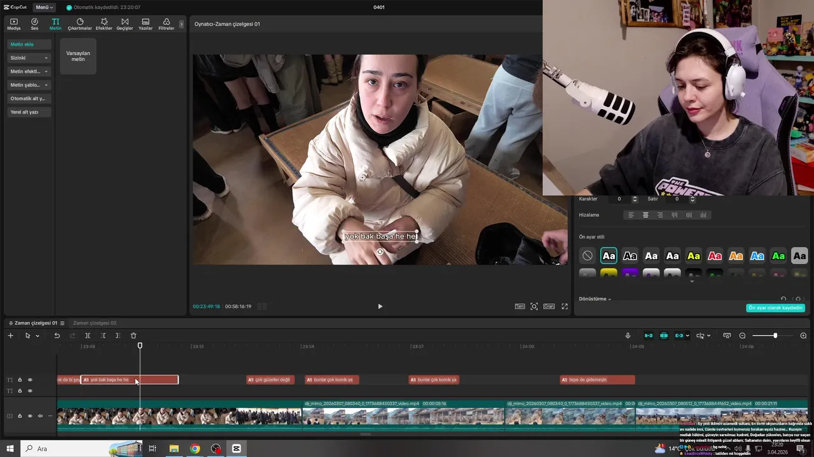This screenshot has width=814, height=457.
Task: Switch to Zaman çizelgesi 02 tab
Action: [95, 323]
